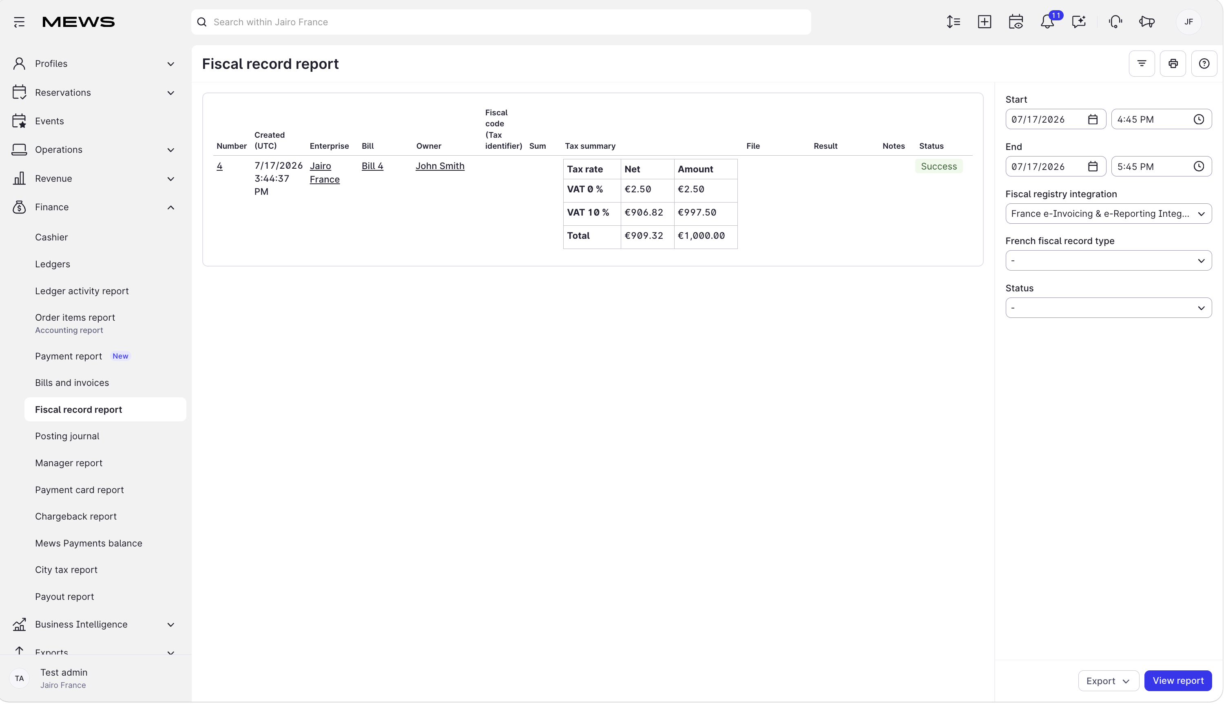Open Events in the sidebar
Viewport: 1226px width, 705px height.
pos(49,121)
